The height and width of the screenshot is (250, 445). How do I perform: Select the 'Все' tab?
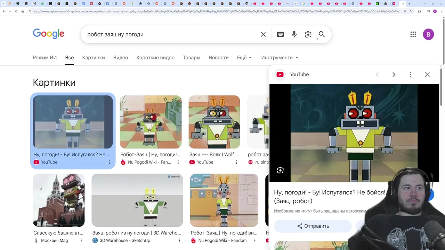coord(69,58)
